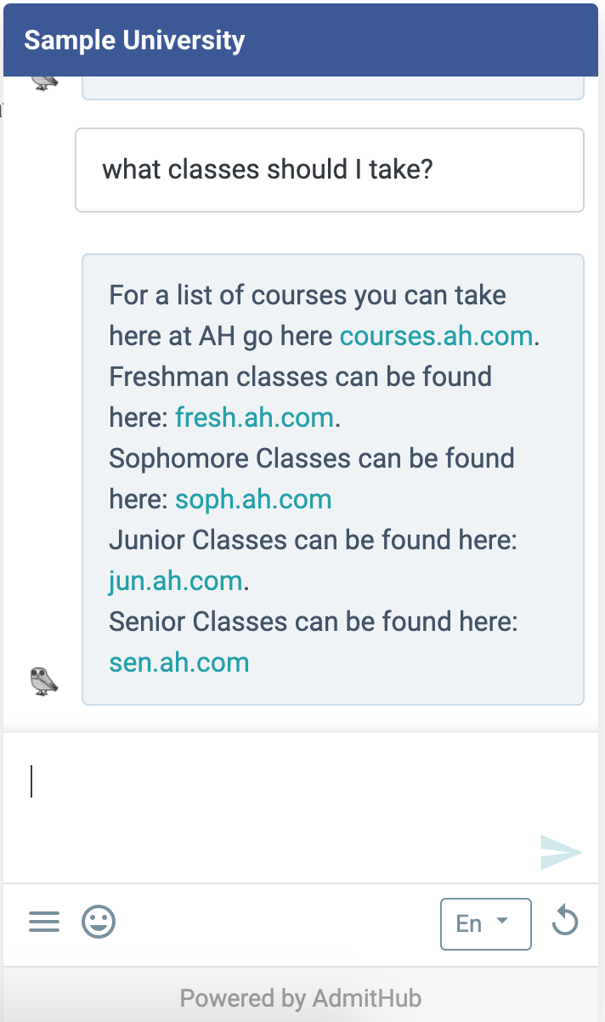Click the send message arrow icon
The width and height of the screenshot is (605, 1022).
click(561, 853)
